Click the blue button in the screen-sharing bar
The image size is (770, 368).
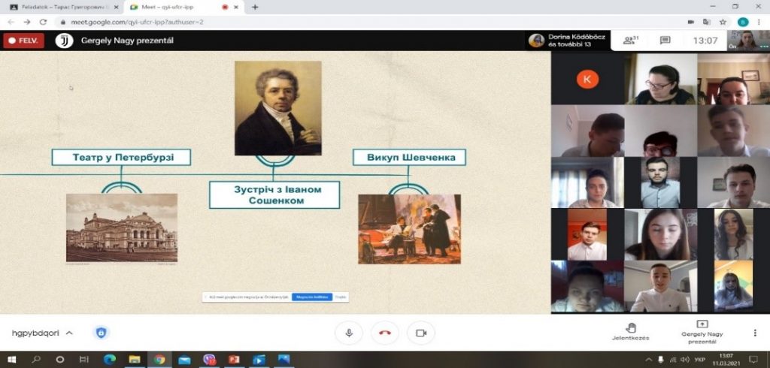point(311,297)
